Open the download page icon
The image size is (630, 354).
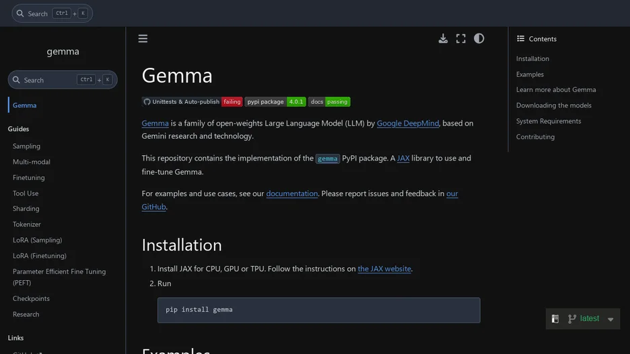(x=443, y=38)
